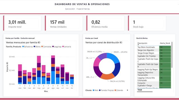Filter by Zalando legend entry
Screen dimensions: 179x100
119,90
